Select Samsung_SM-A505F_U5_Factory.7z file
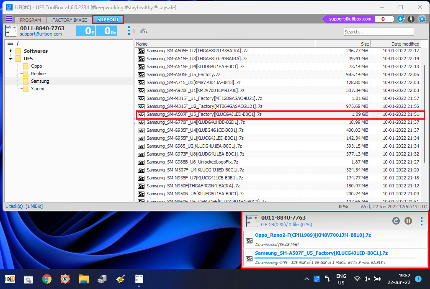 point(278,74)
